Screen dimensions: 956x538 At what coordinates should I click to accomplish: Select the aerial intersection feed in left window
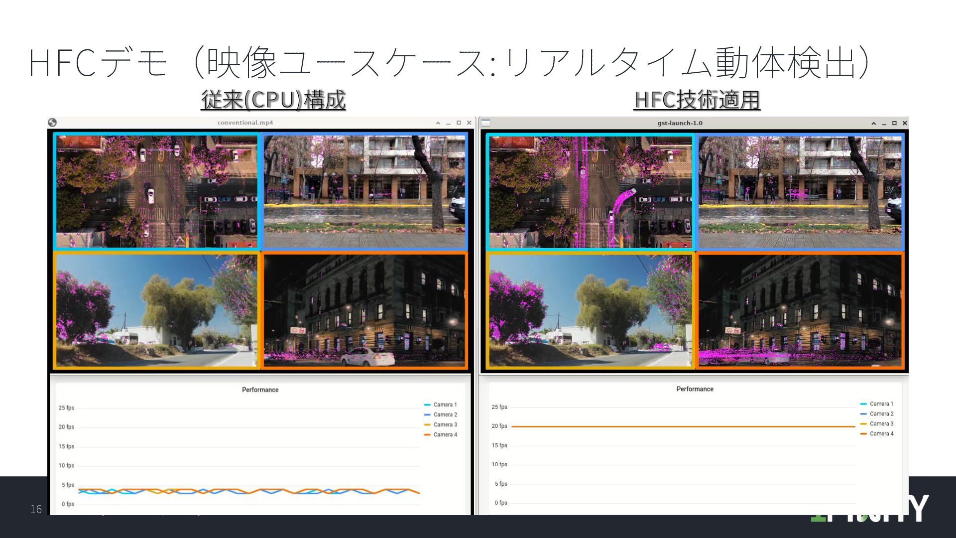(156, 191)
